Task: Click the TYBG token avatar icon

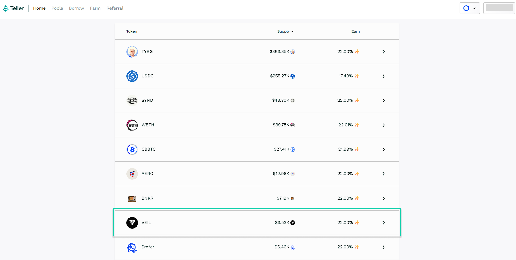Action: pyautogui.click(x=132, y=52)
